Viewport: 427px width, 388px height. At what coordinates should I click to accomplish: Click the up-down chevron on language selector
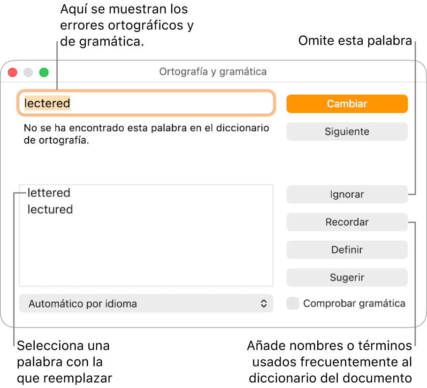(x=264, y=304)
